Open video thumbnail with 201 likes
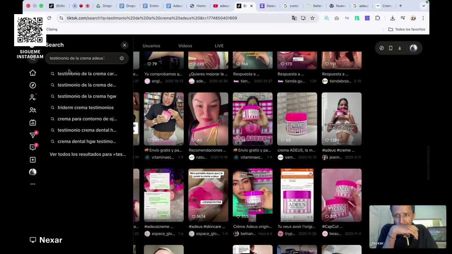 (x=341, y=195)
